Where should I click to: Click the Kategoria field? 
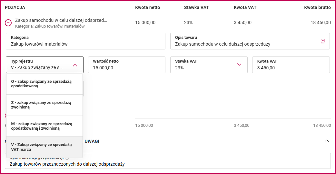[x=85, y=41]
